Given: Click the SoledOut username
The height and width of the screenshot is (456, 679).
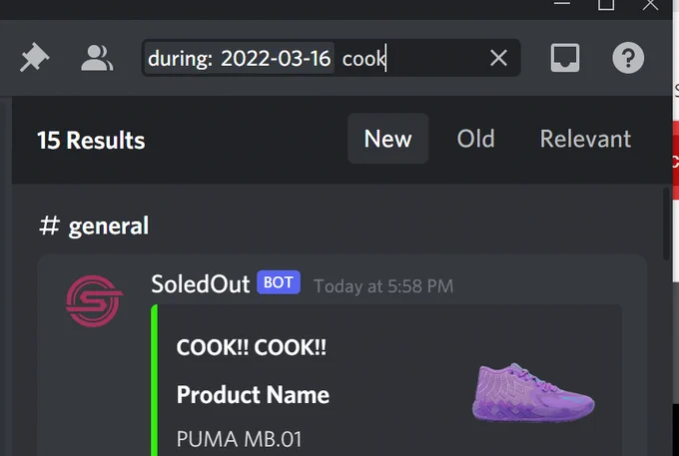Looking at the screenshot, I should pos(200,284).
